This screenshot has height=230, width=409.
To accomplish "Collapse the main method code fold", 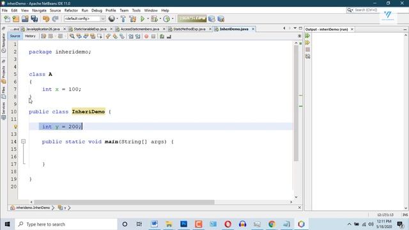I will tap(23, 142).
